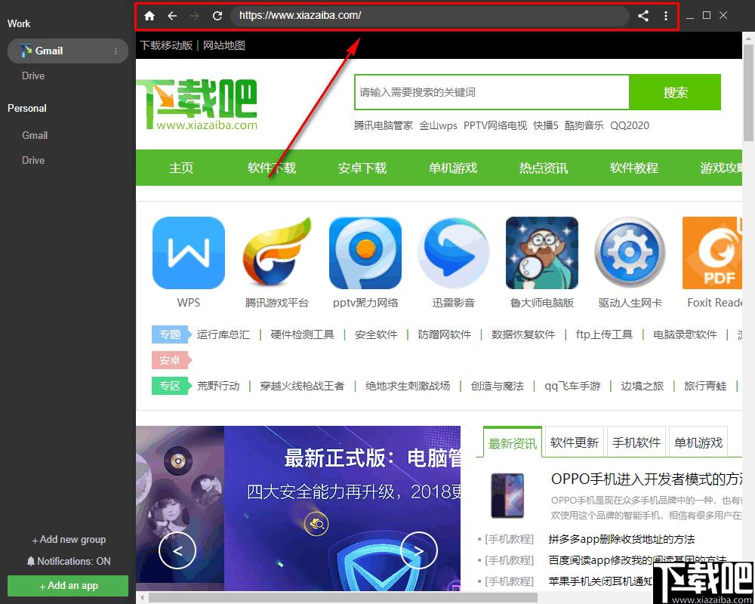Select Gmail under Personal group

point(35,135)
